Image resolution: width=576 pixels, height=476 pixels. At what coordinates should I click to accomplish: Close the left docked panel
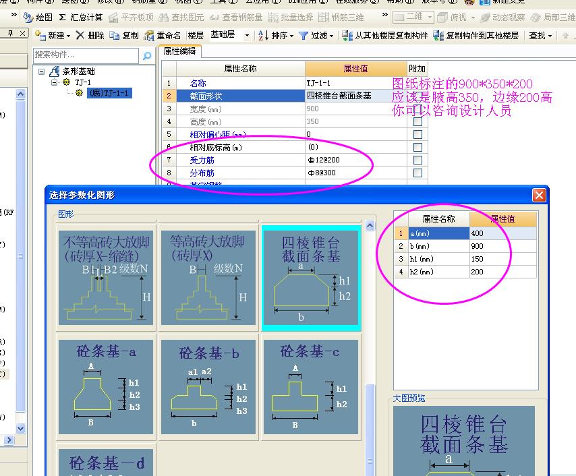tap(22, 34)
